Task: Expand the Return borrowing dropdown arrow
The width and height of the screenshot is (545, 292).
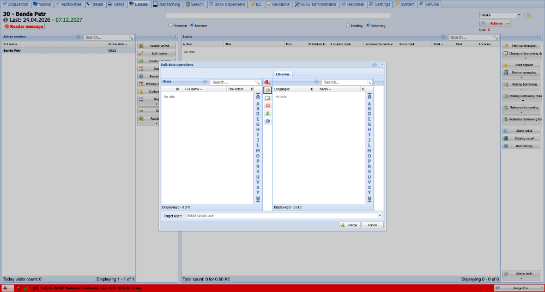Action: tap(522, 78)
